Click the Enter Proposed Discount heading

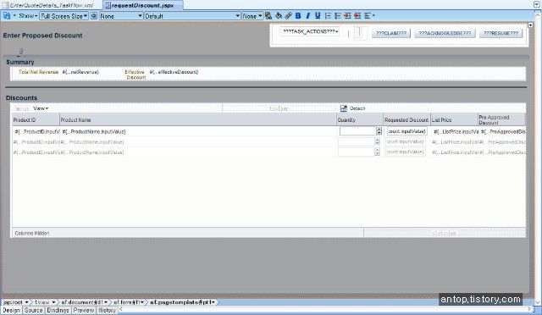(x=43, y=36)
